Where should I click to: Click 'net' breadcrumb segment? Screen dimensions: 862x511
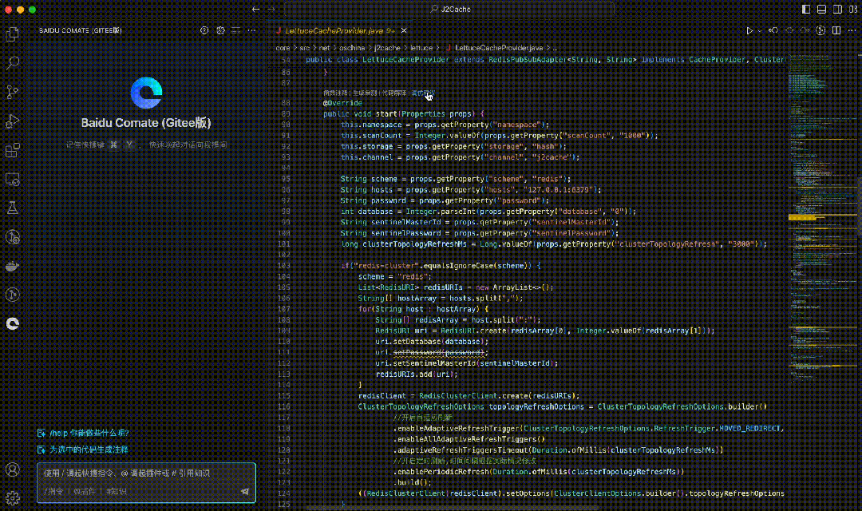[324, 48]
